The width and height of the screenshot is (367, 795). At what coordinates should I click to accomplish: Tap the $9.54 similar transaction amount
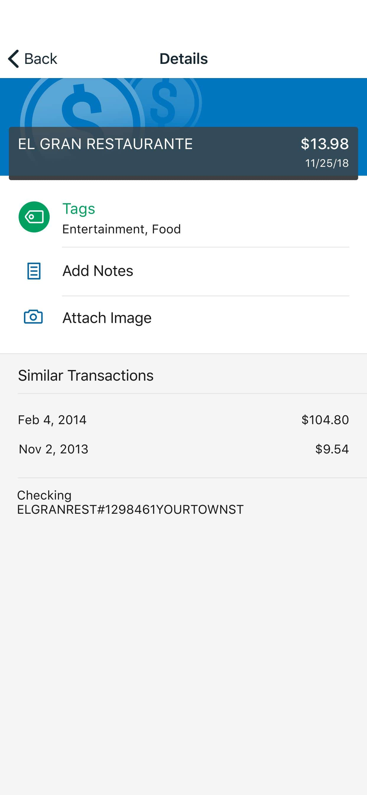[x=332, y=449]
